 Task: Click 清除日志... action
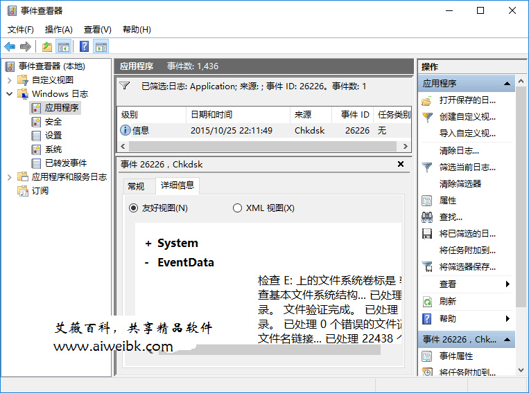click(459, 151)
